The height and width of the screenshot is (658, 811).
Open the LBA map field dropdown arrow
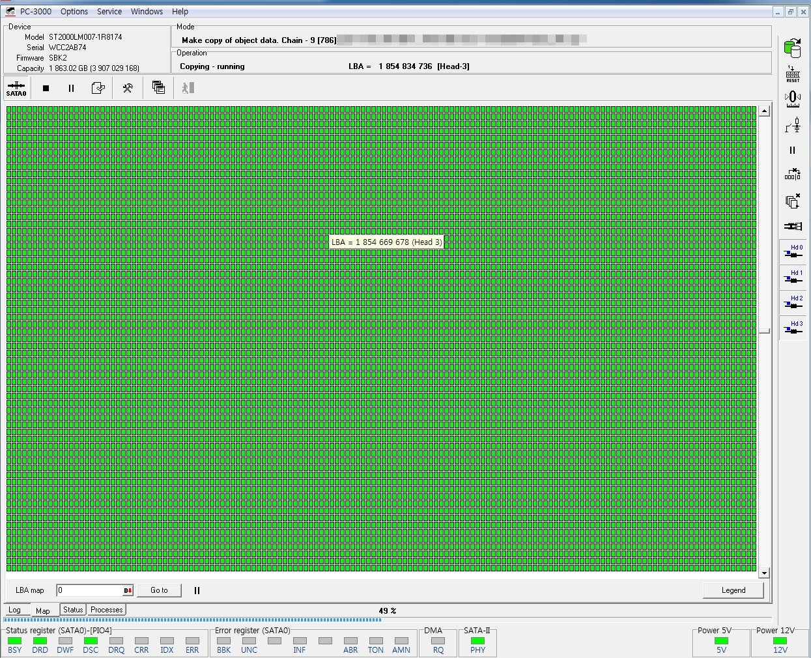point(128,590)
